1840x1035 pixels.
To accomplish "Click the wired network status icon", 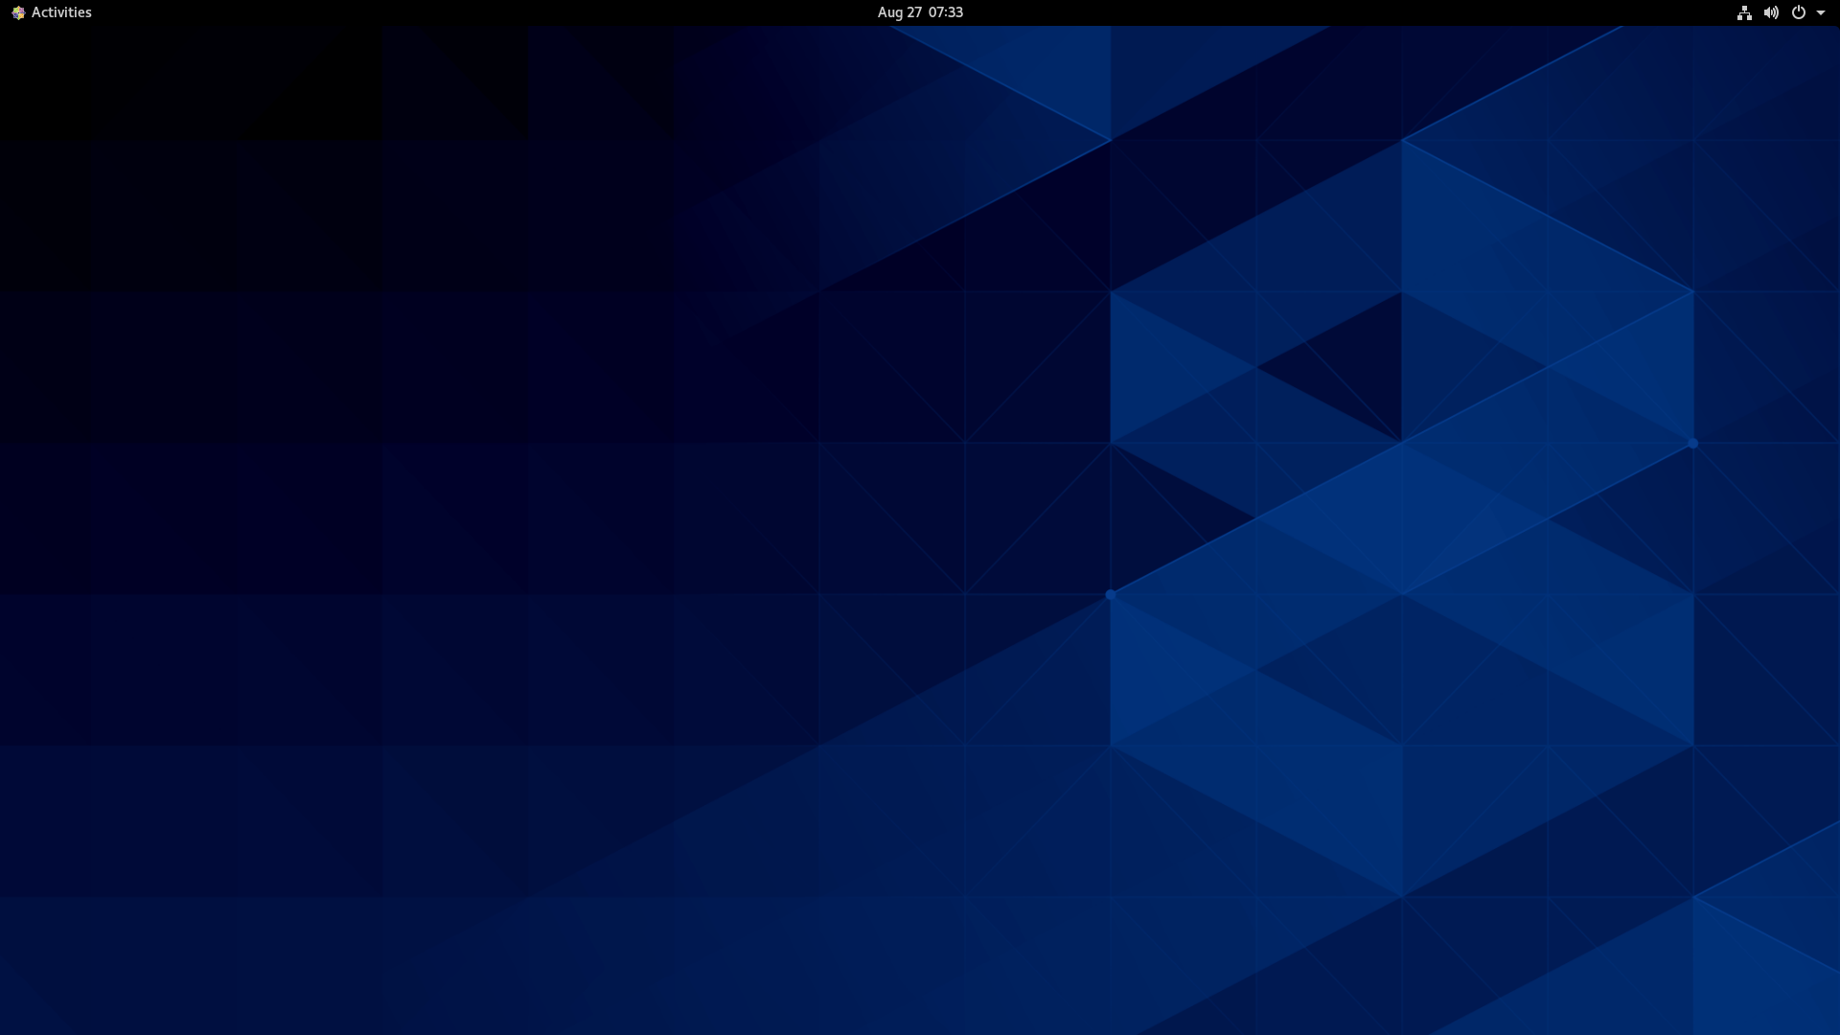I will coord(1744,12).
